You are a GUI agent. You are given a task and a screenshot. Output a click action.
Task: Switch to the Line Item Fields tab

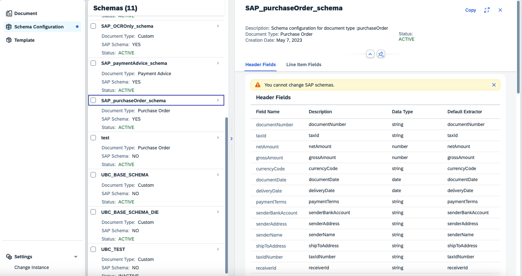(304, 64)
